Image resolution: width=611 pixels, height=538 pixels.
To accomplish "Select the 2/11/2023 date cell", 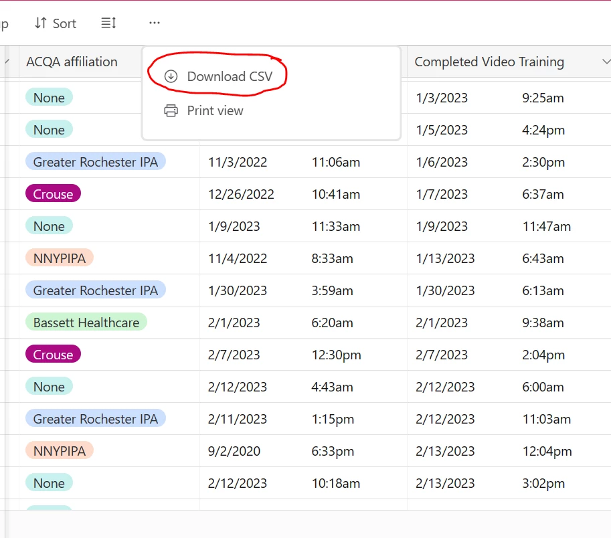I will (x=238, y=419).
